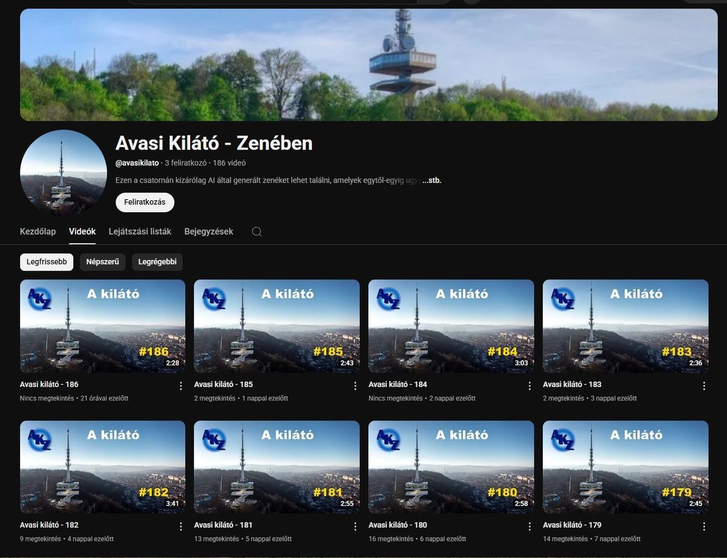Image resolution: width=727 pixels, height=558 pixels.
Task: Sort videos by Népszerű
Action: point(102,262)
